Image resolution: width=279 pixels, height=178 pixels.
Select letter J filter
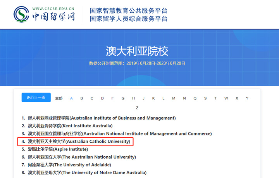click(143, 98)
